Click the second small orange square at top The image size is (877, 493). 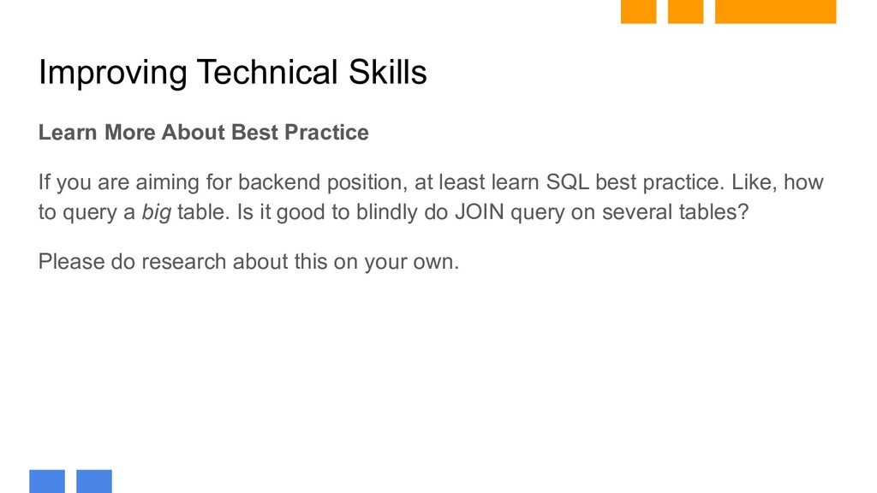(685, 11)
